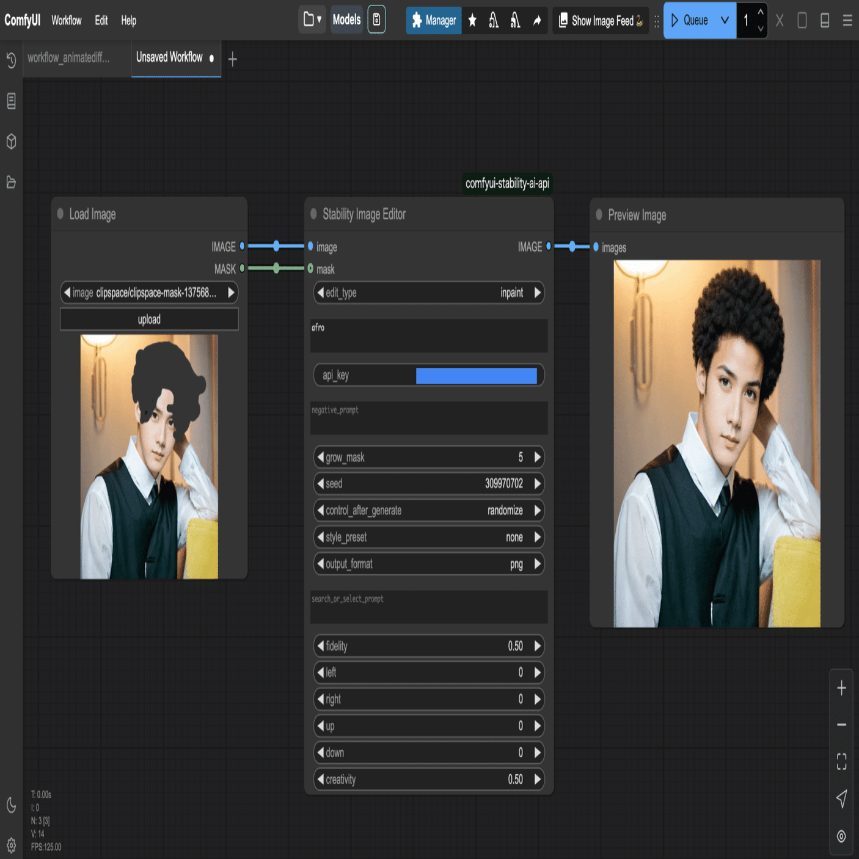Toggle Show Image Feed button

[x=601, y=21]
